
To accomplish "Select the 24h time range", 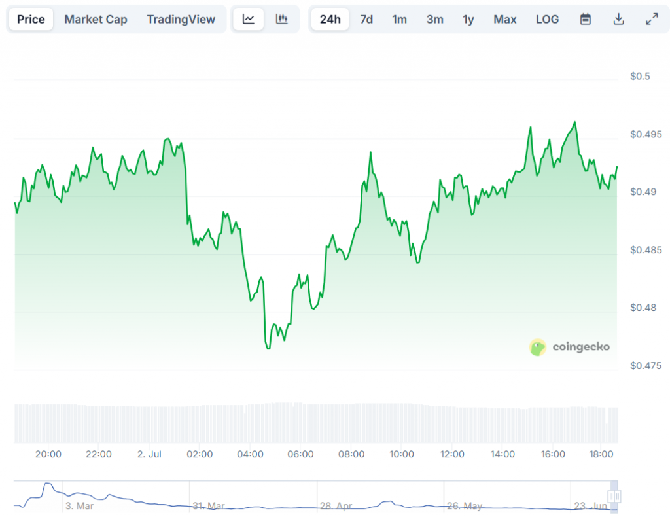I will (x=330, y=20).
